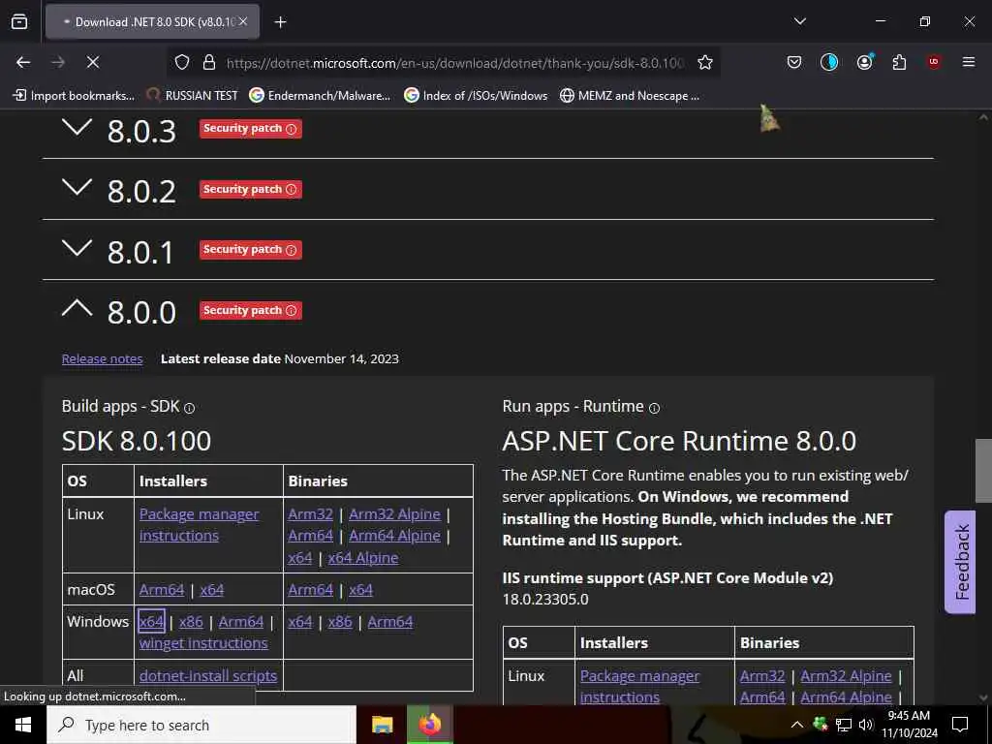
Task: Open volume control in system tray
Action: [x=865, y=725]
